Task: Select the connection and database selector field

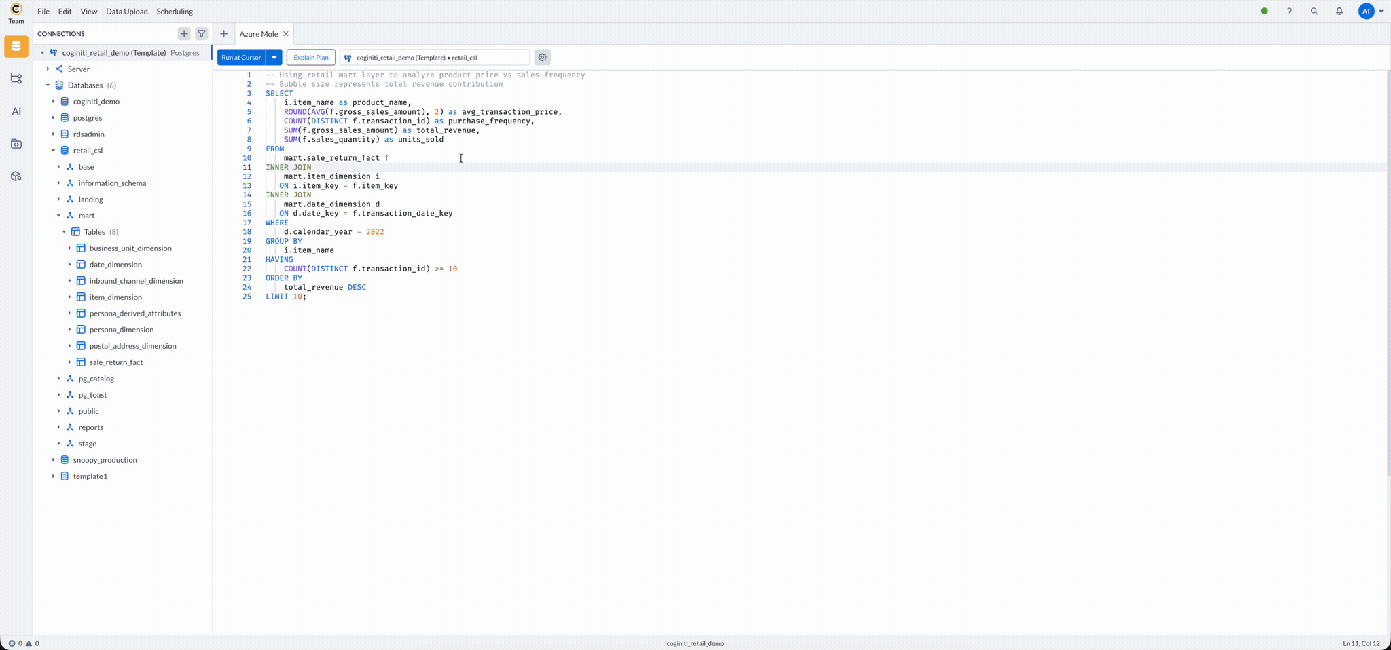Action: pos(435,58)
